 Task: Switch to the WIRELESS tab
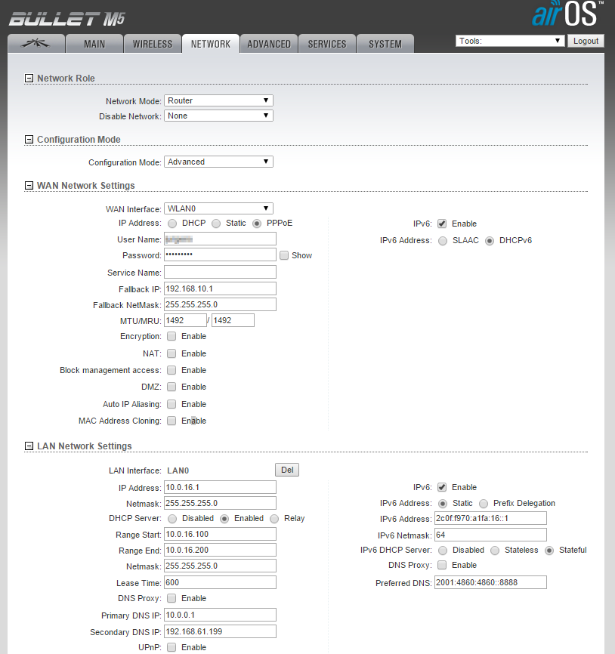152,43
